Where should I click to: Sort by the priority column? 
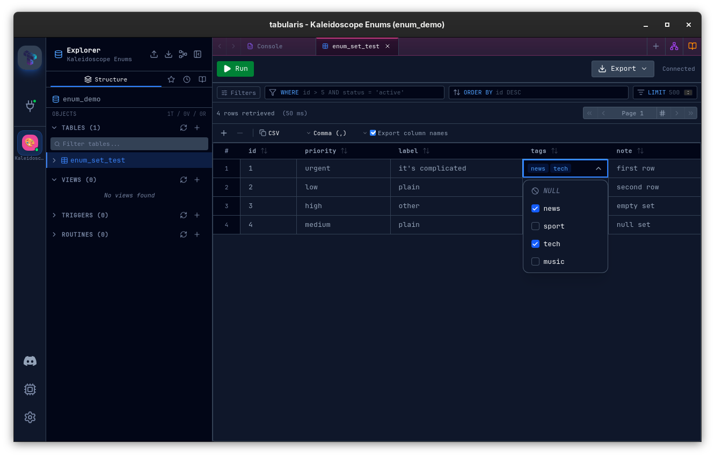pos(344,151)
